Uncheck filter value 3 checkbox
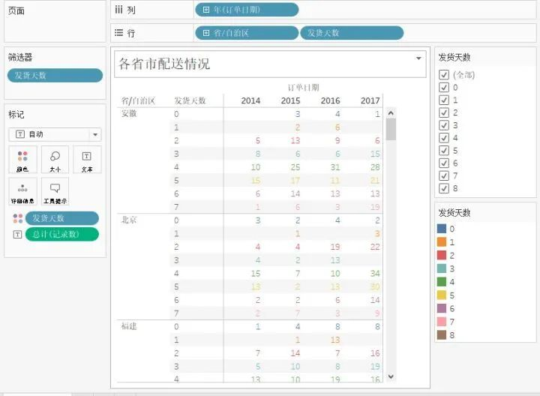The width and height of the screenshot is (540, 396). [x=444, y=125]
